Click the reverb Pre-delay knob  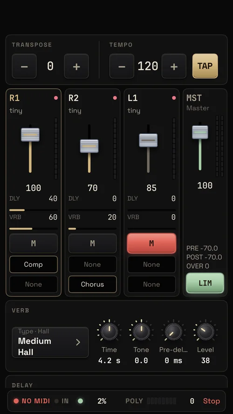point(173,332)
